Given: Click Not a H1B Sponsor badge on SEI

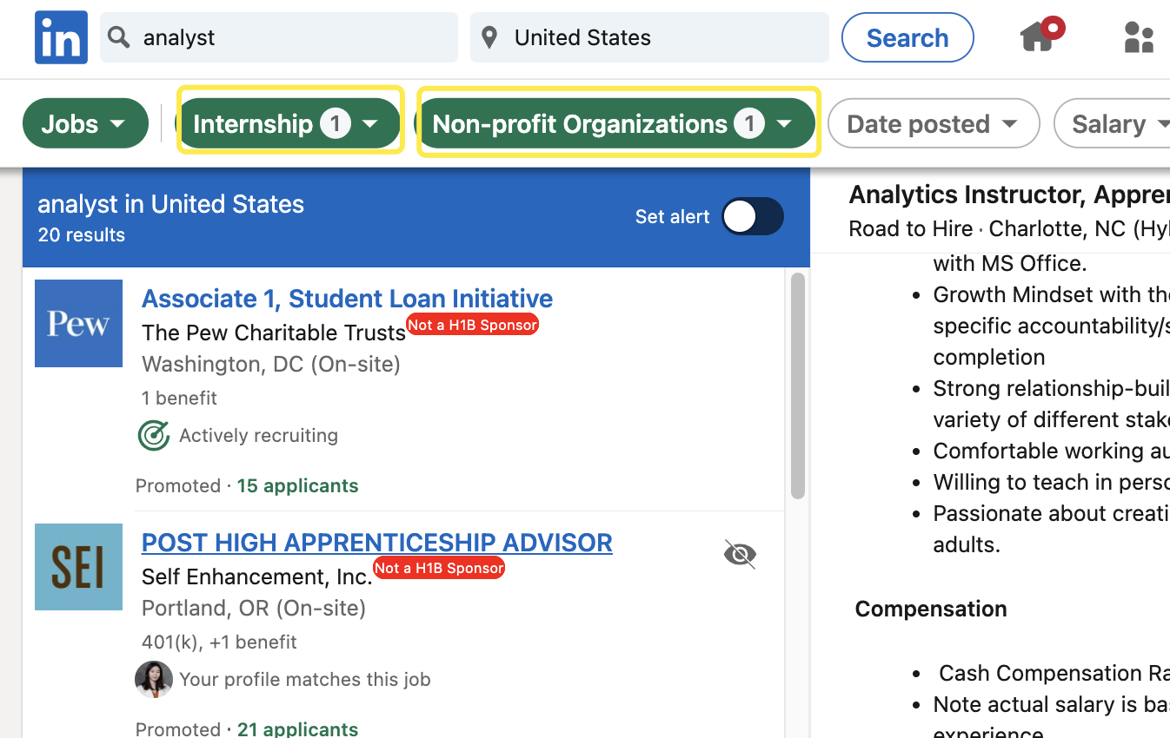Looking at the screenshot, I should 439,568.
